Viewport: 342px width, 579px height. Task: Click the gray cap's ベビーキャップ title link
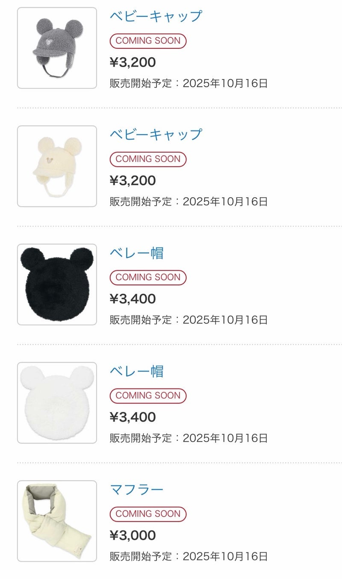(x=156, y=16)
